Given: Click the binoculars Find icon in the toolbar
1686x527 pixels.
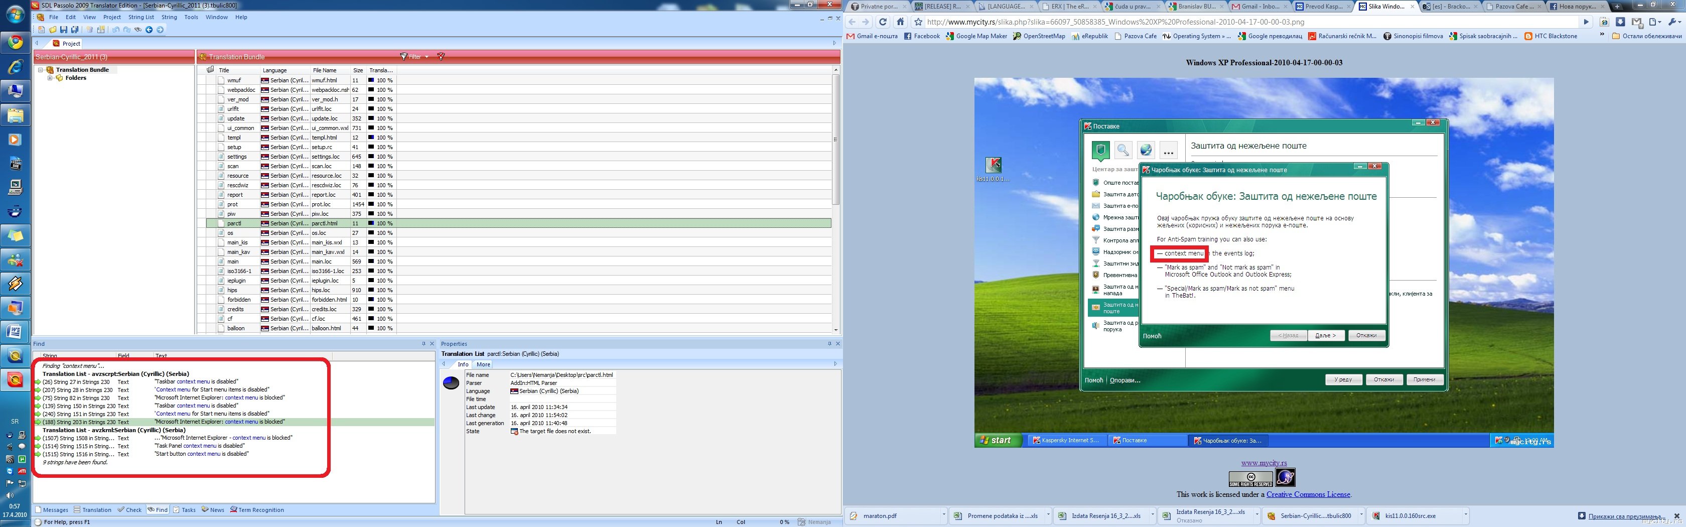Looking at the screenshot, I should [138, 30].
